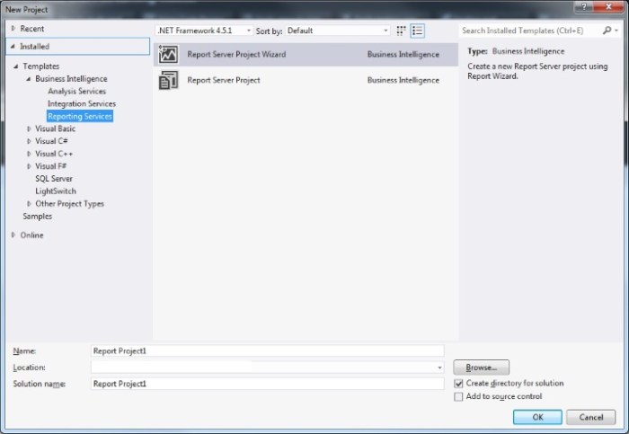Open the help question mark button

(584, 6)
